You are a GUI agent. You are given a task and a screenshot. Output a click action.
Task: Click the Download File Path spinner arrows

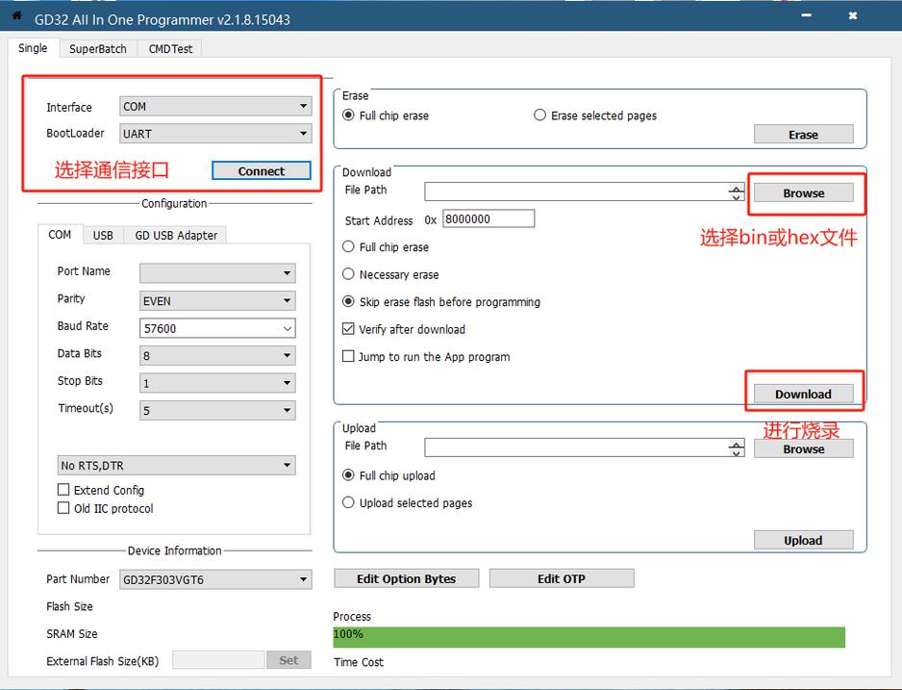click(737, 192)
